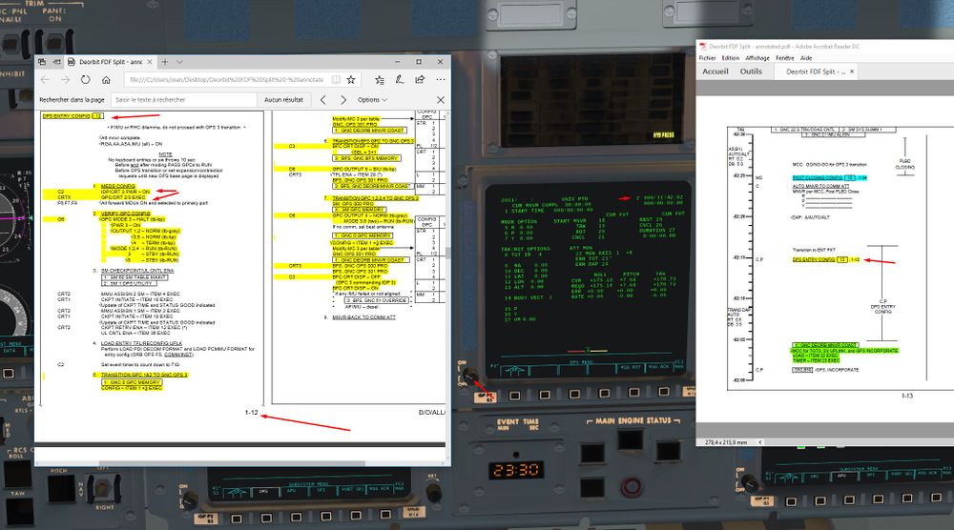This screenshot has width=954, height=530.
Task: Add notes with the Edge pen icon
Action: click(400, 80)
